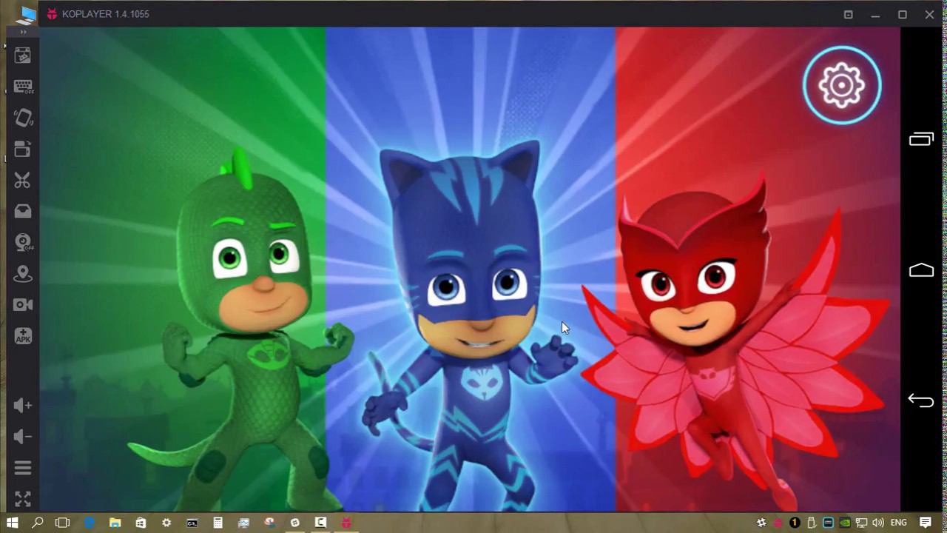
Task: Open Calculator from taskbar
Action: point(218,523)
